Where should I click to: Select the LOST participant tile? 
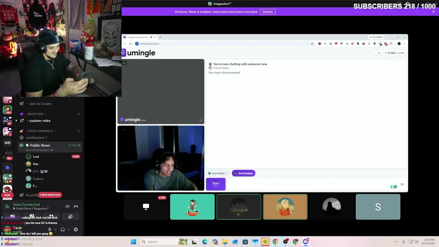(x=239, y=207)
